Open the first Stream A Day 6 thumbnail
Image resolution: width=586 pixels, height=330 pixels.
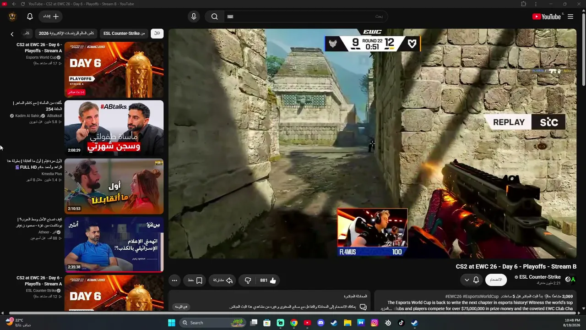[x=114, y=70]
